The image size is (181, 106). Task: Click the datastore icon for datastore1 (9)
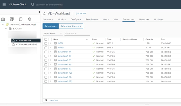55,52
